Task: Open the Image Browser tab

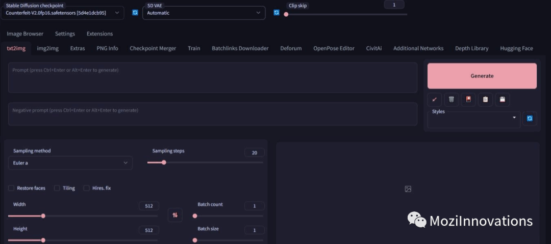Action: click(25, 34)
